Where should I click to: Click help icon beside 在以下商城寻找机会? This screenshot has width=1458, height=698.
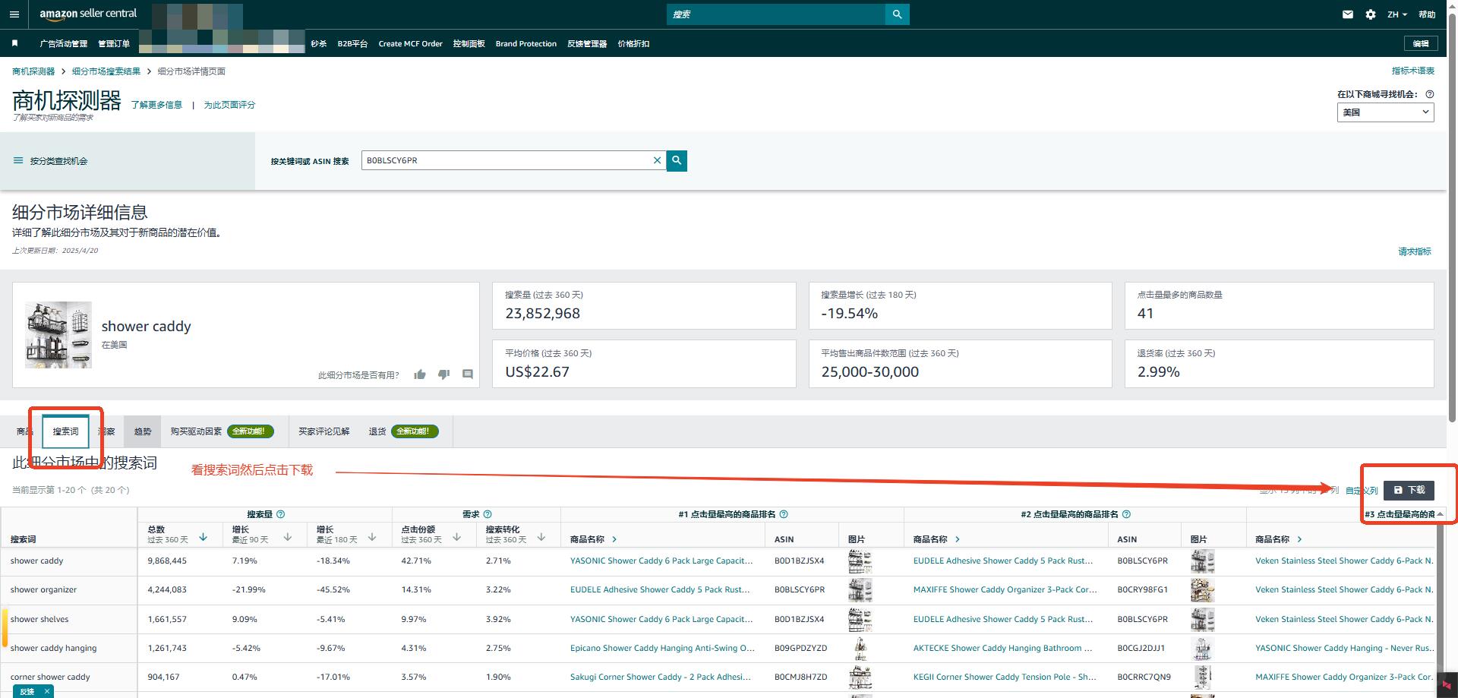(x=1430, y=94)
